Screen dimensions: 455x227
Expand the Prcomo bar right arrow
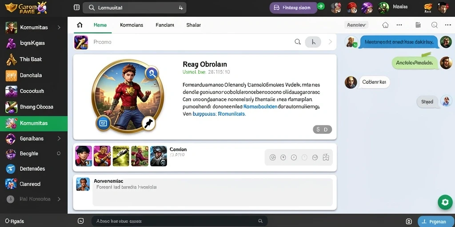(330, 42)
